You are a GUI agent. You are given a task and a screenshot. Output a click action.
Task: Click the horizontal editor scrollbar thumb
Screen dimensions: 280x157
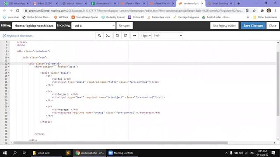tap(121, 143)
